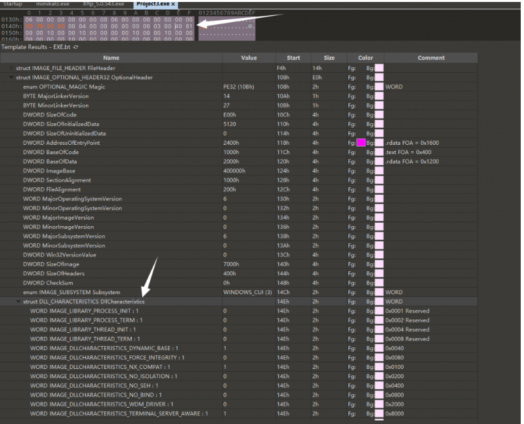This screenshot has width=524, height=424.
Task: Select the WORD MajorOperatingSystemVersion row
Action: pos(239,199)
